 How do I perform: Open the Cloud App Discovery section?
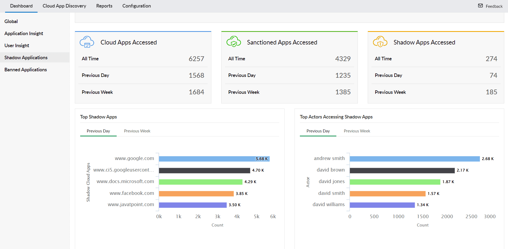tap(64, 6)
